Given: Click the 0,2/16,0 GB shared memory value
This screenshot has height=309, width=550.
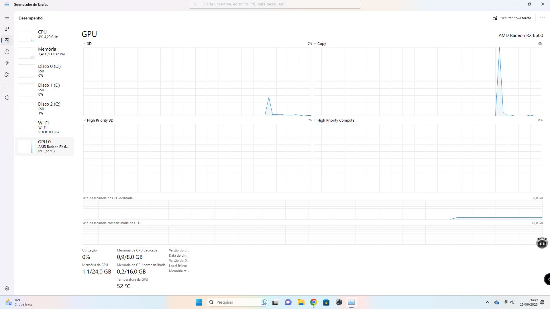Looking at the screenshot, I should (131, 272).
